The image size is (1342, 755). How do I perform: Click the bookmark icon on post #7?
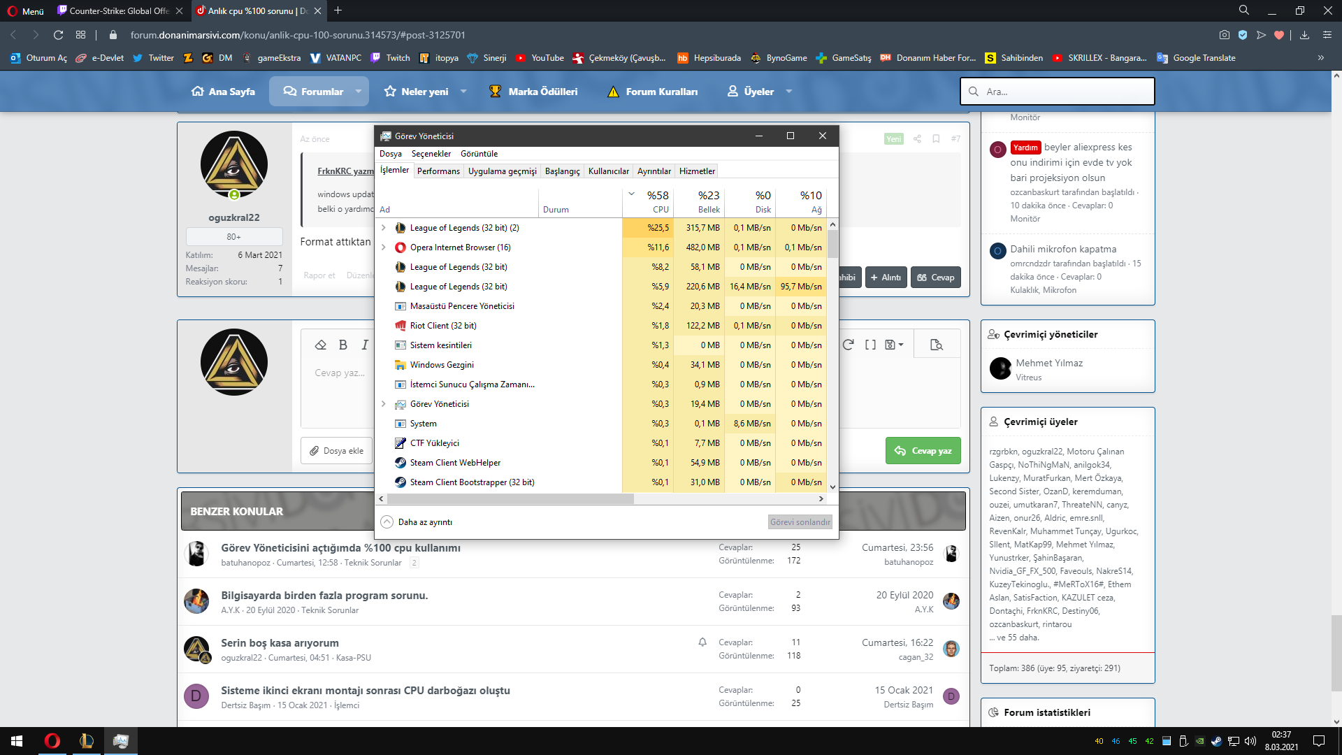click(936, 138)
